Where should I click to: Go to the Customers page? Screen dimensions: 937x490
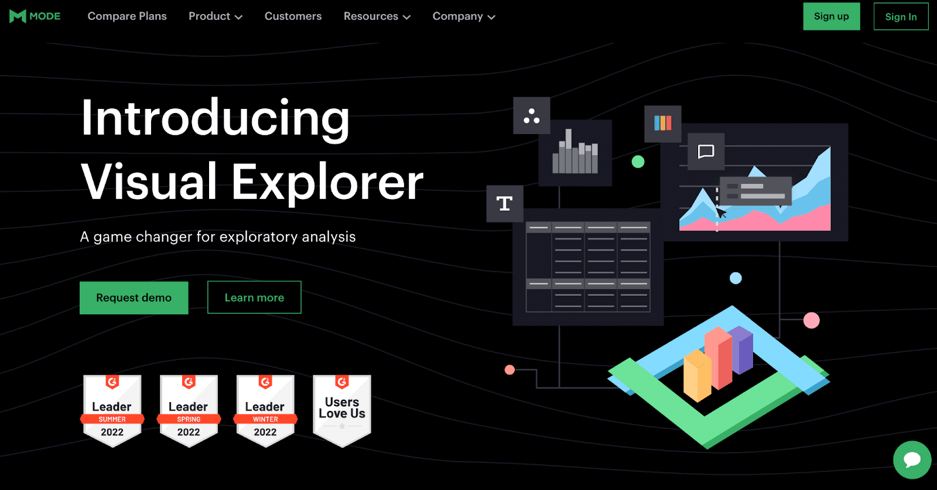pyautogui.click(x=293, y=16)
